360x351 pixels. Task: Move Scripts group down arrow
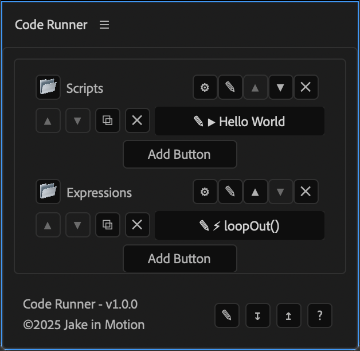click(x=280, y=87)
